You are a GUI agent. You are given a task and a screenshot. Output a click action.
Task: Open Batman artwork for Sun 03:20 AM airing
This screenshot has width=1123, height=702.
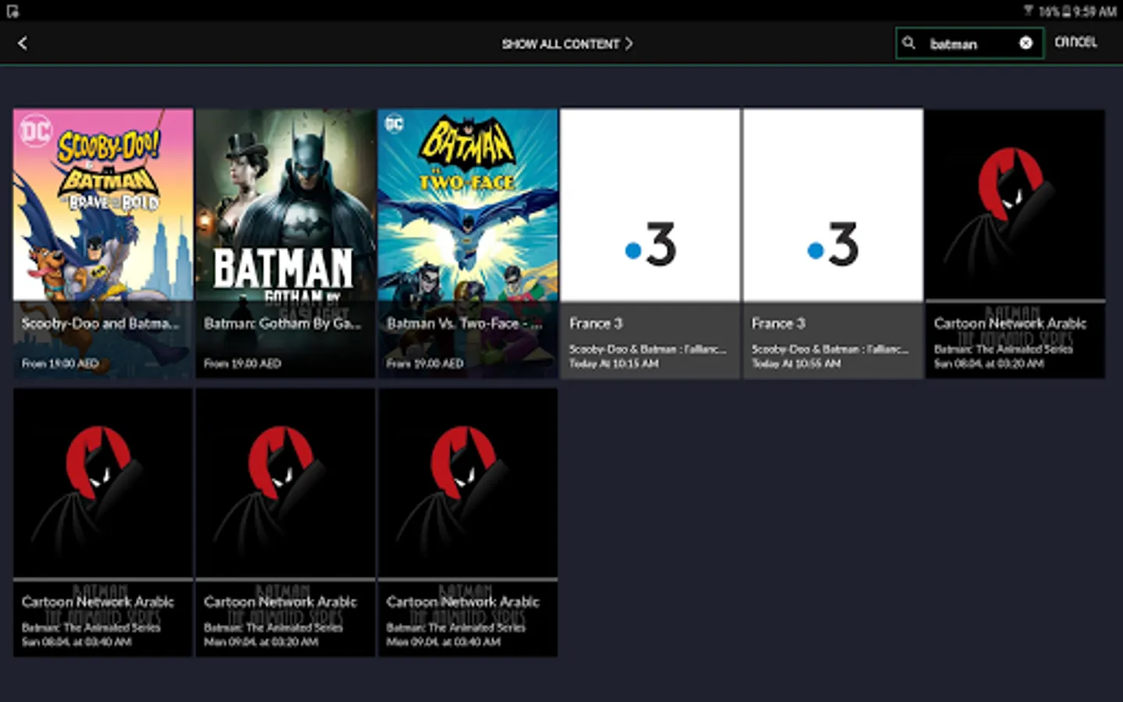point(1015,204)
